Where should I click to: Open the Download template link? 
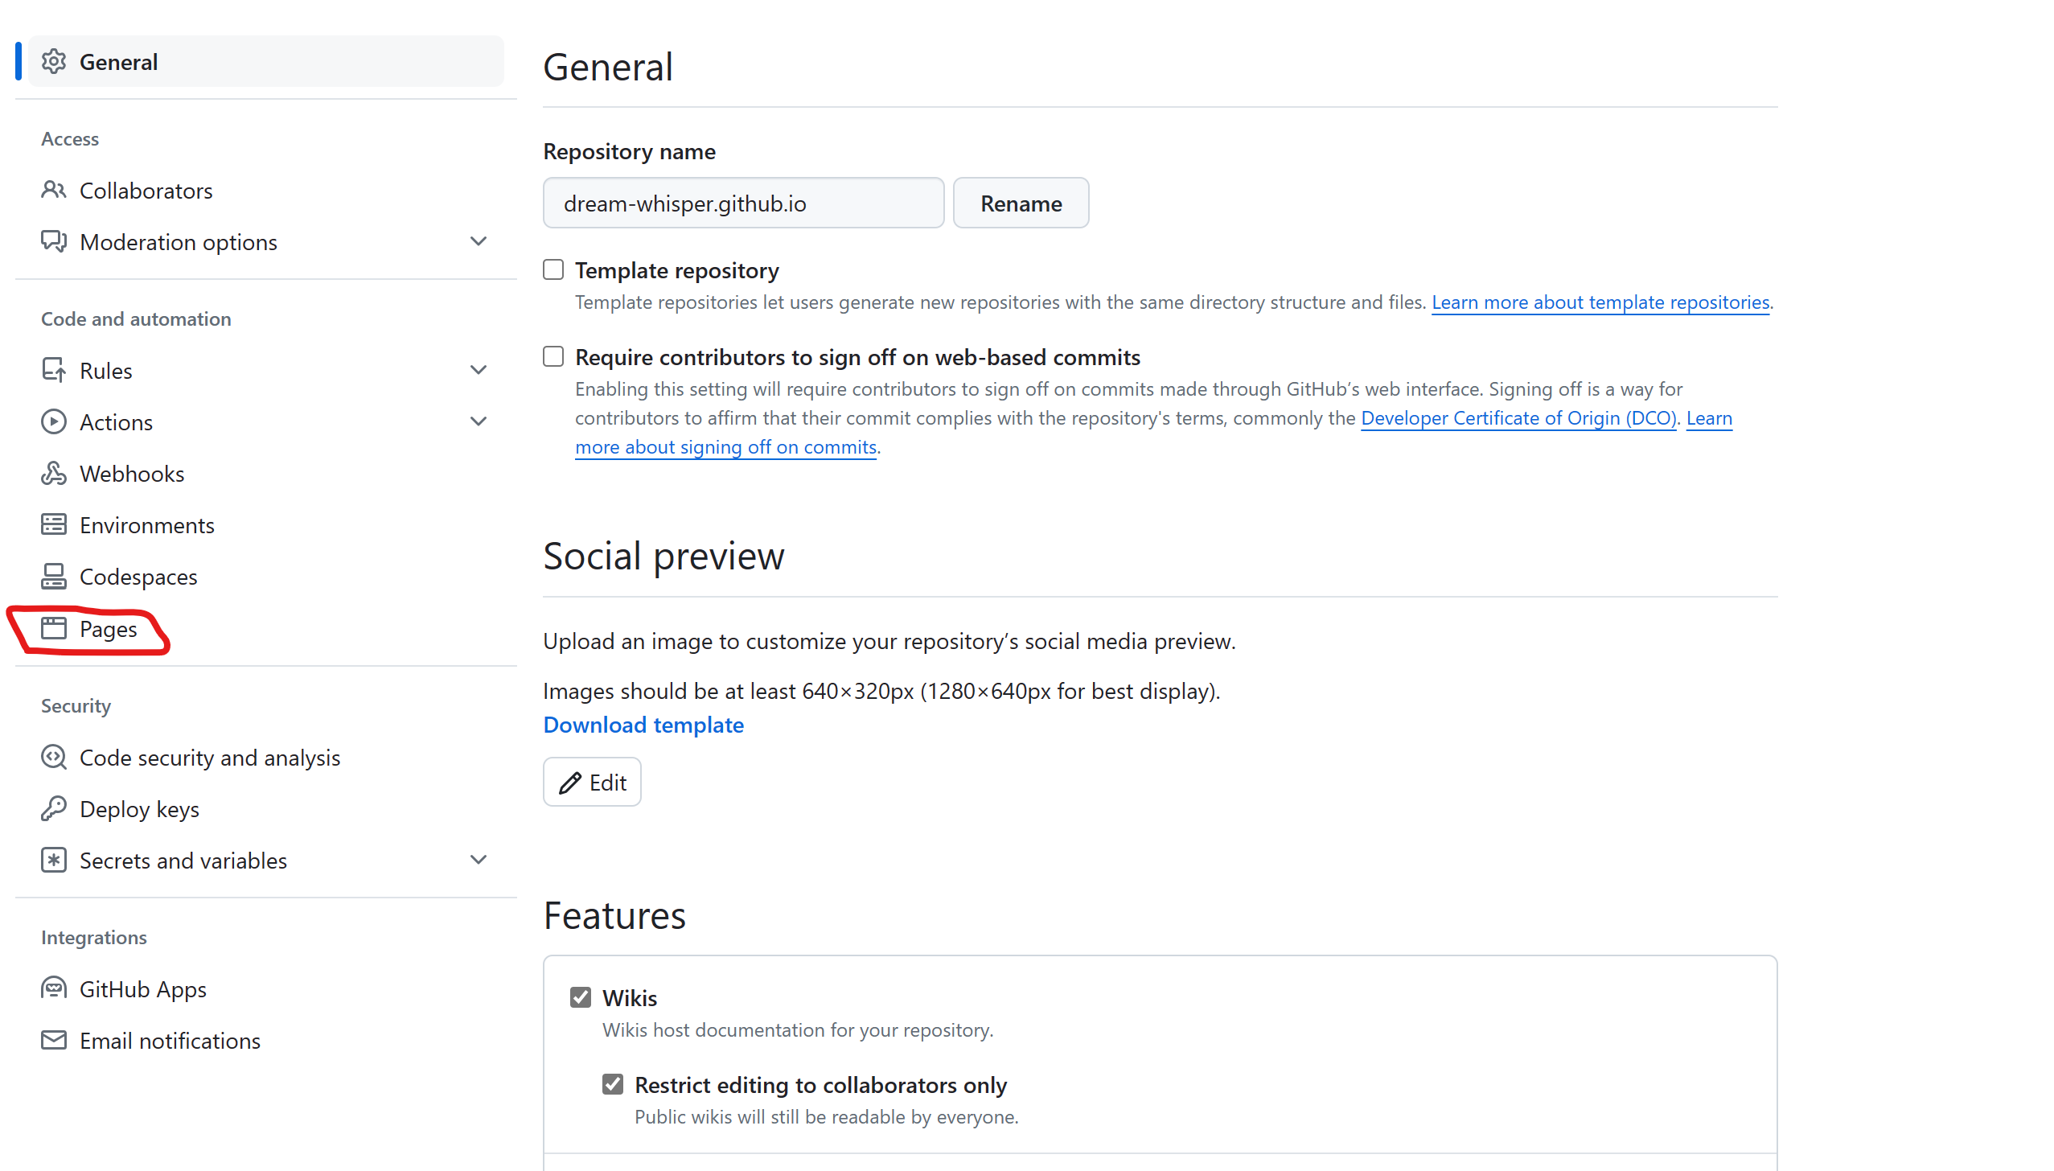coord(643,725)
